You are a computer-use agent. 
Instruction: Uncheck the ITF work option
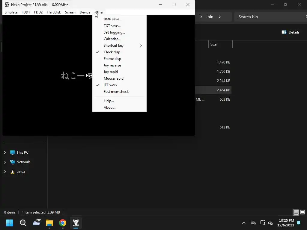(119, 85)
